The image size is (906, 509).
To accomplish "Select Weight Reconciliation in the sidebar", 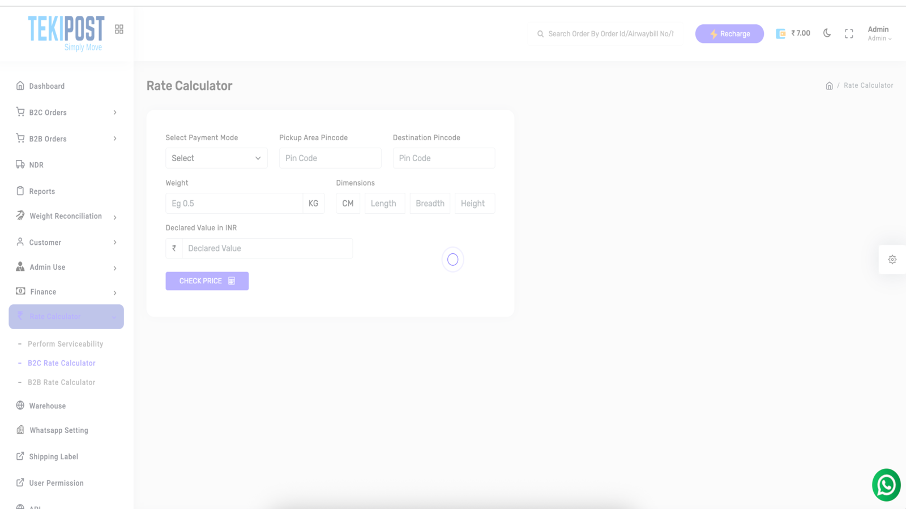I will [x=66, y=216].
